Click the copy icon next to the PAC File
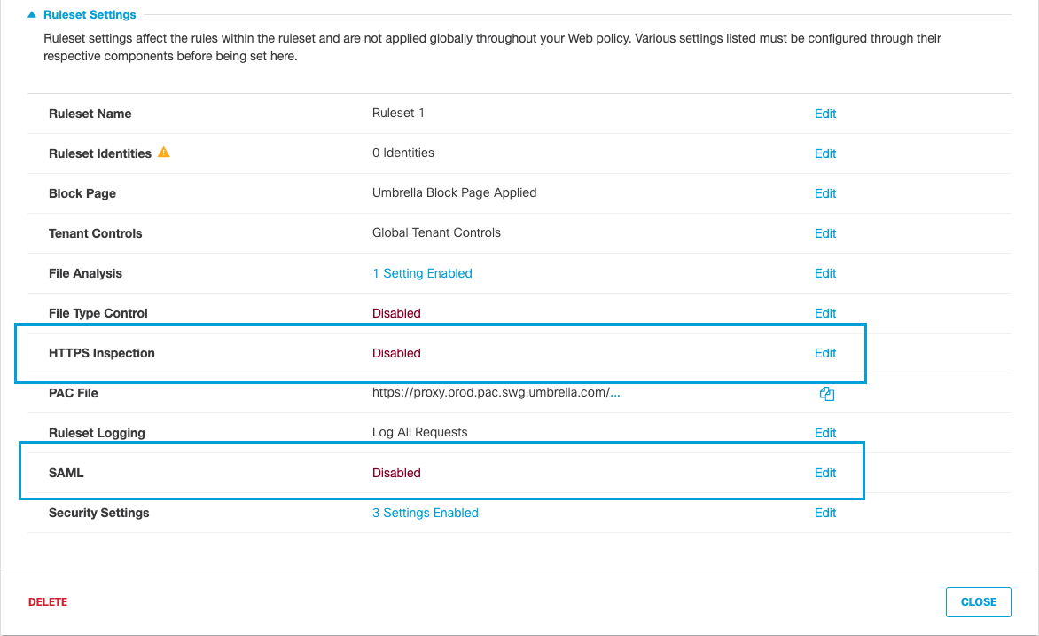Image resolution: width=1039 pixels, height=636 pixels. tap(826, 393)
